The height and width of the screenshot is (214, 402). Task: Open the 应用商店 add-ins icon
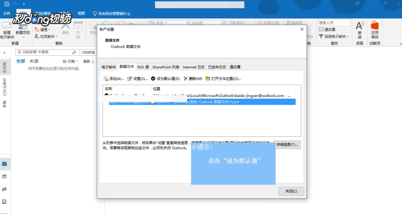(375, 30)
